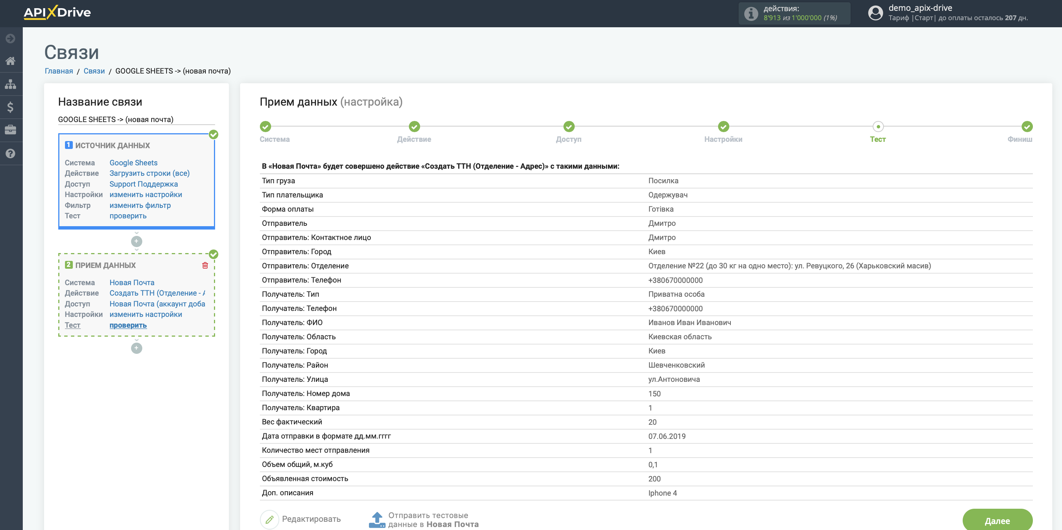Click the Отделение №22 sender branch value
Screen dimensions: 1062x530
pyautogui.click(x=789, y=266)
